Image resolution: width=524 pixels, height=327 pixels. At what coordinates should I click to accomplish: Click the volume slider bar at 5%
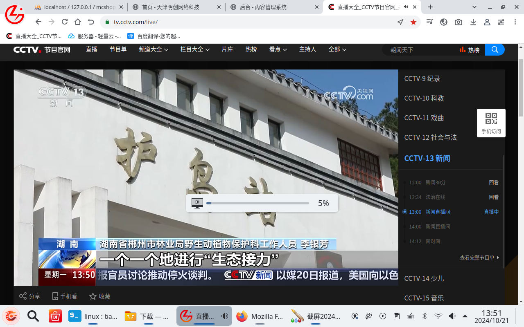click(257, 203)
